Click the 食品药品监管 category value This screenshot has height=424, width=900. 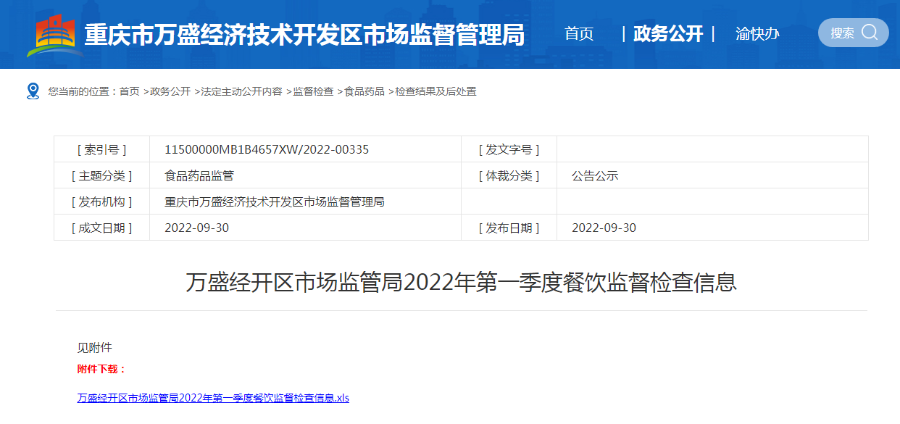coord(199,175)
